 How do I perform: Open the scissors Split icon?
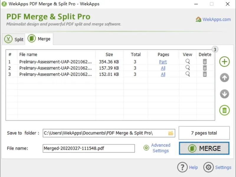pyautogui.click(x=8, y=39)
